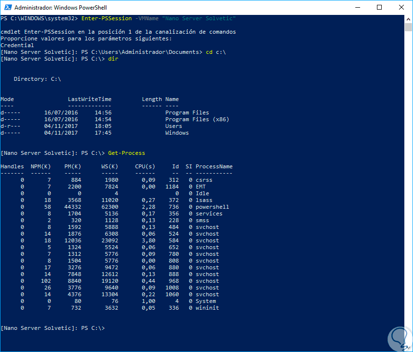Click the time 14:56

pos(103,113)
